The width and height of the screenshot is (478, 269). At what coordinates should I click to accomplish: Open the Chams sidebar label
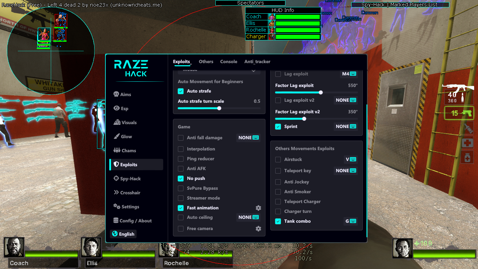[x=129, y=150]
